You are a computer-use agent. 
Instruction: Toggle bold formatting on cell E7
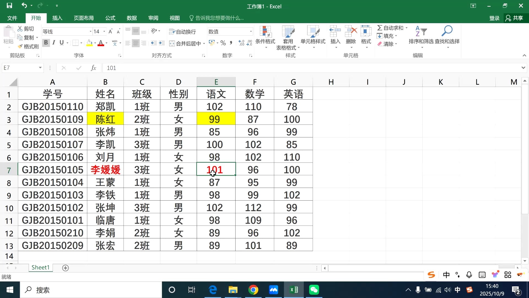[x=46, y=43]
